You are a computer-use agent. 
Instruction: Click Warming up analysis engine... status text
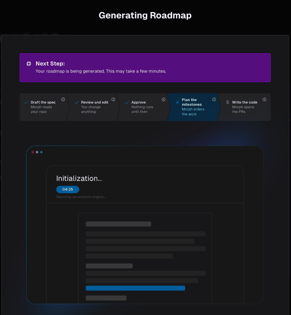(81, 197)
